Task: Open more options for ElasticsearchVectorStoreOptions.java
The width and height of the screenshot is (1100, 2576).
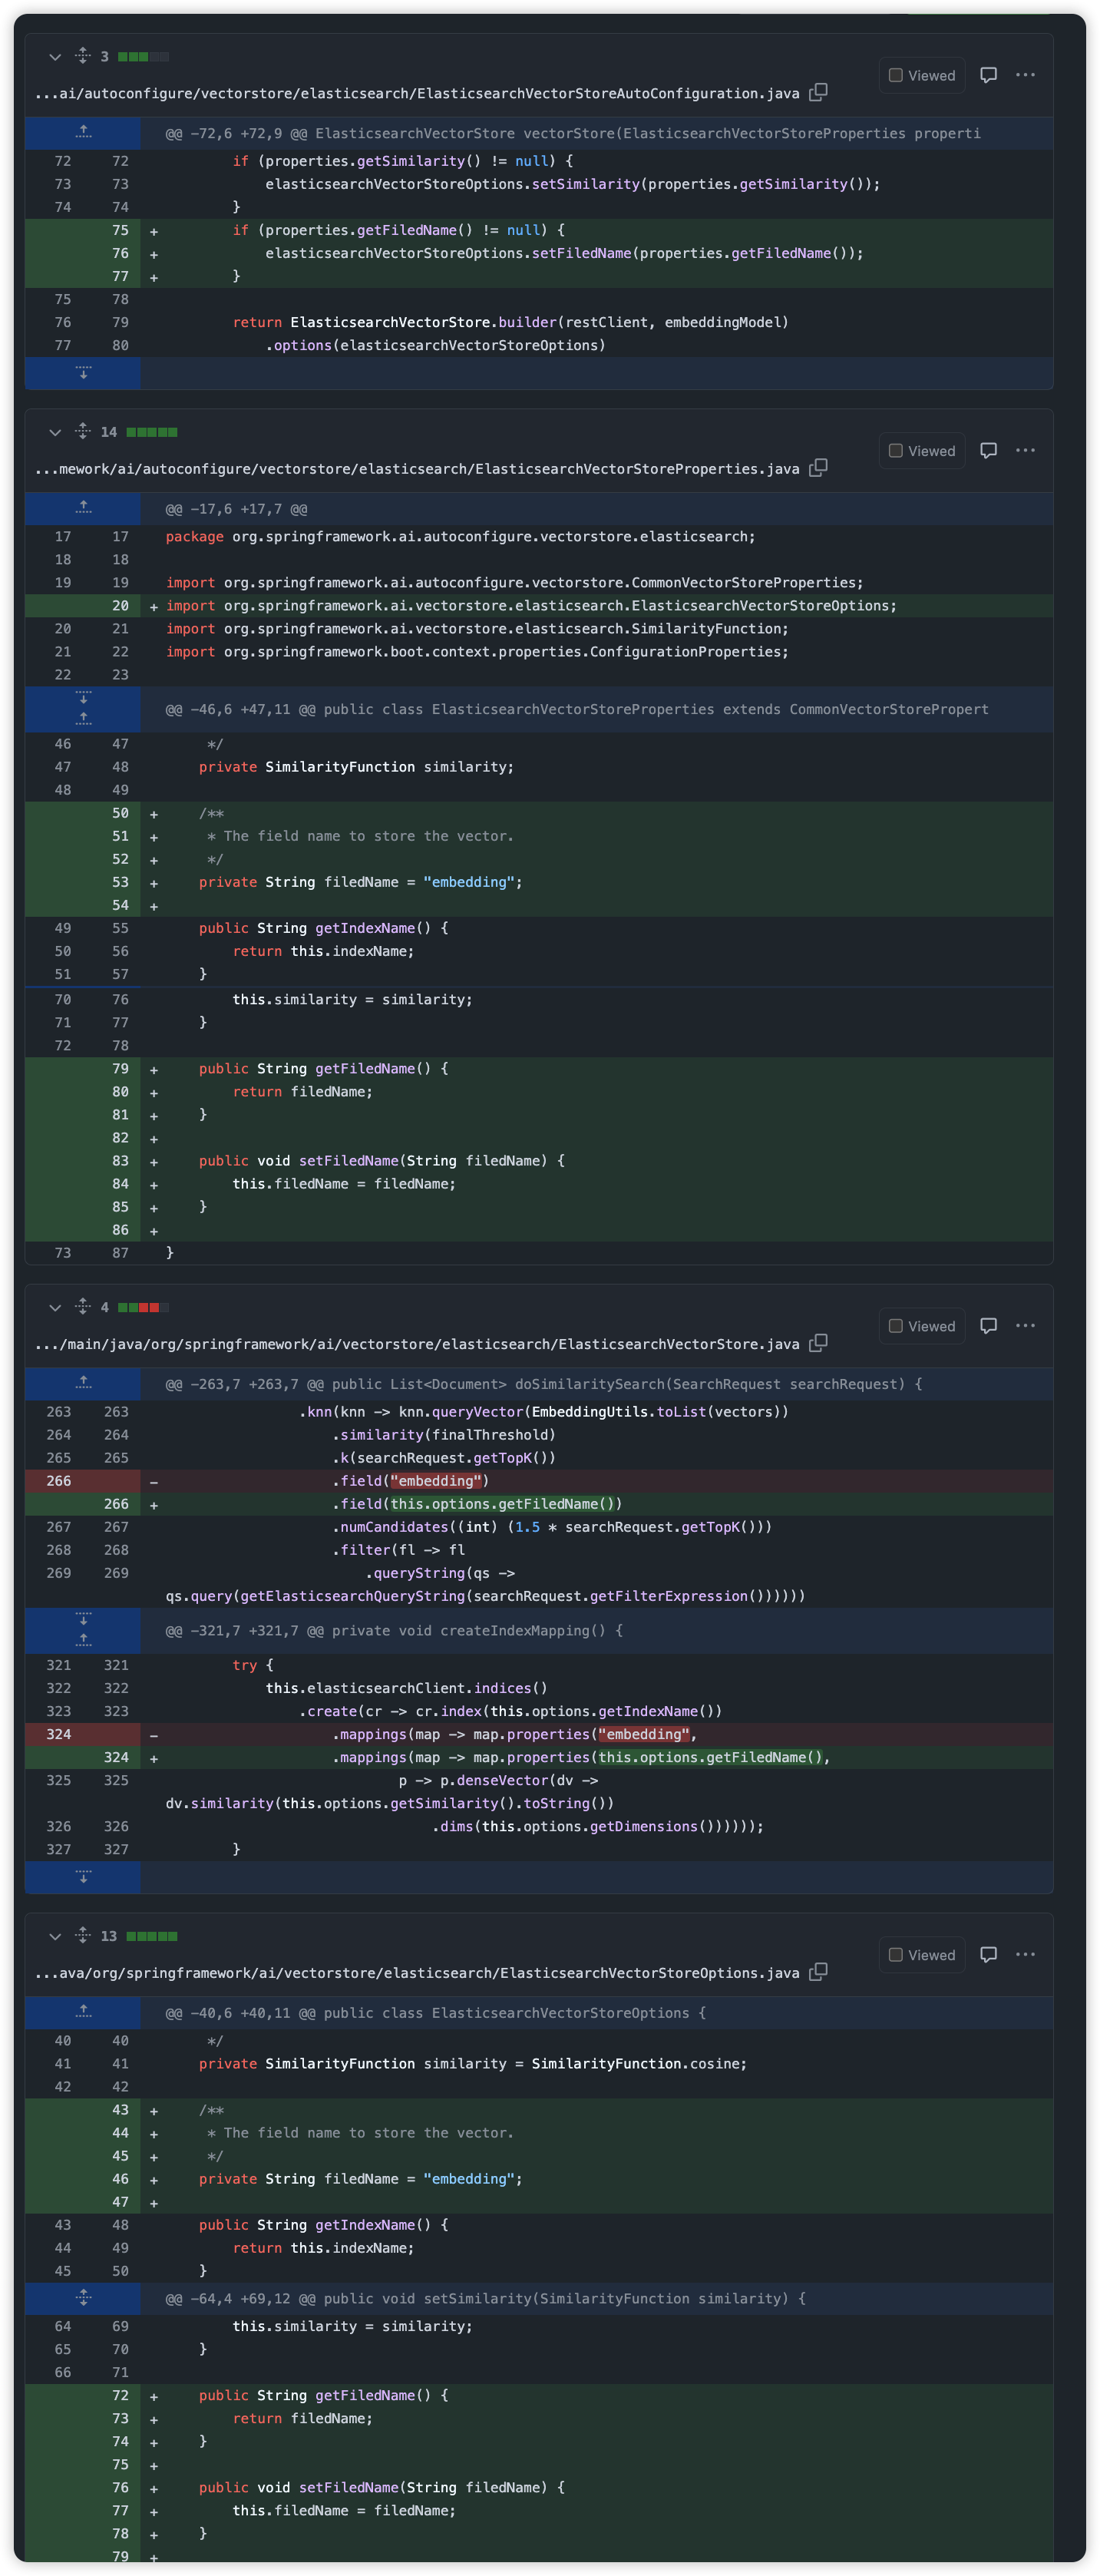Action: tap(1025, 1954)
